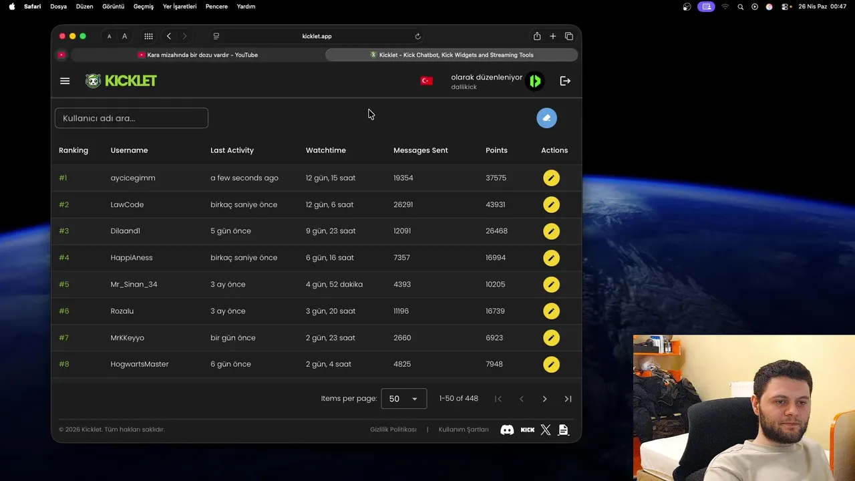Open Spotlight search in the menu bar

click(740, 7)
